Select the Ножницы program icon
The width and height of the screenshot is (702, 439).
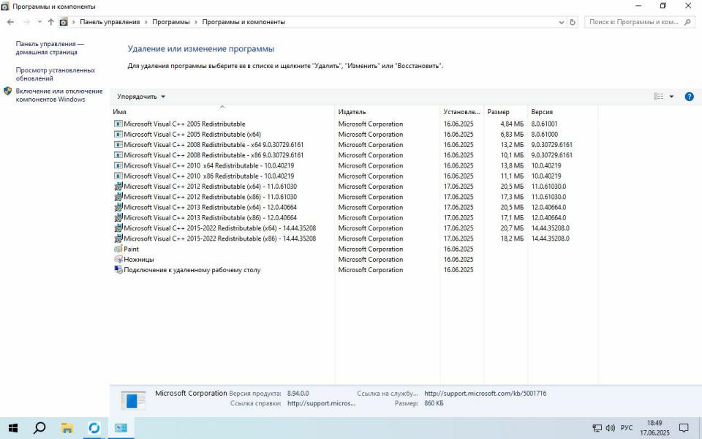coord(118,259)
